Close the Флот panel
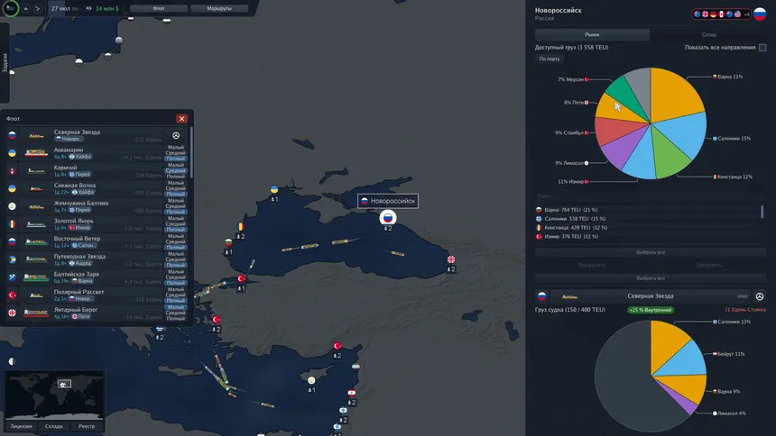The image size is (776, 436). click(x=182, y=118)
